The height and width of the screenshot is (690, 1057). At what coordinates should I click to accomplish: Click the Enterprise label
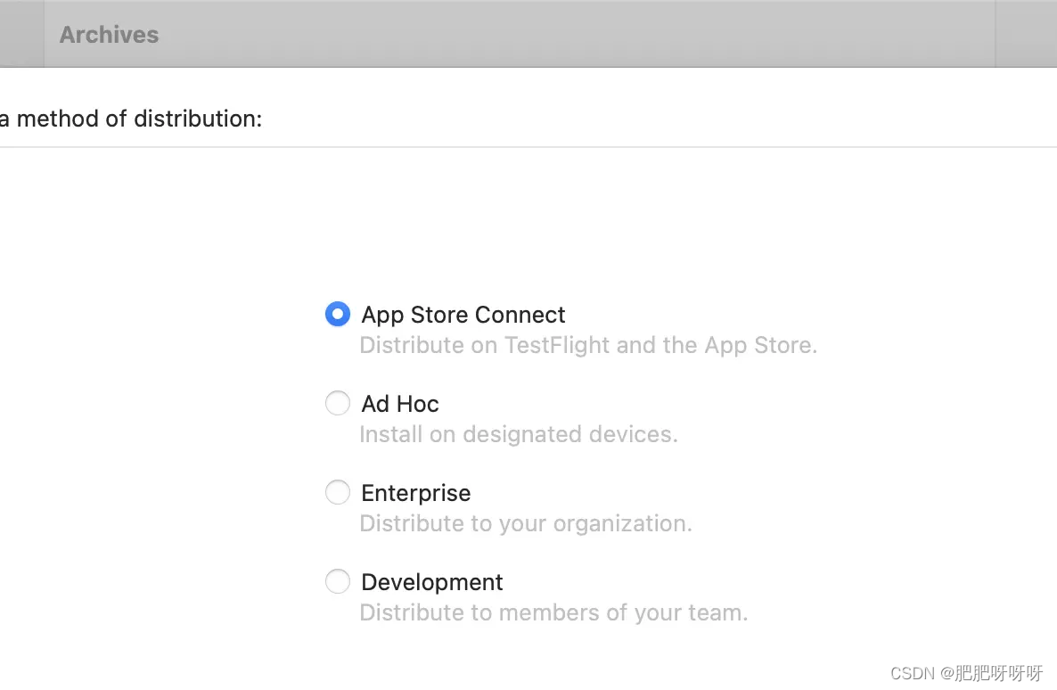click(x=416, y=493)
